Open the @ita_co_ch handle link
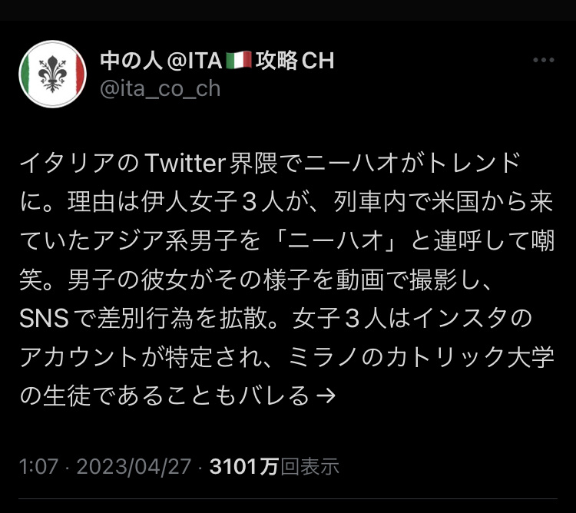The image size is (576, 513). point(161,89)
